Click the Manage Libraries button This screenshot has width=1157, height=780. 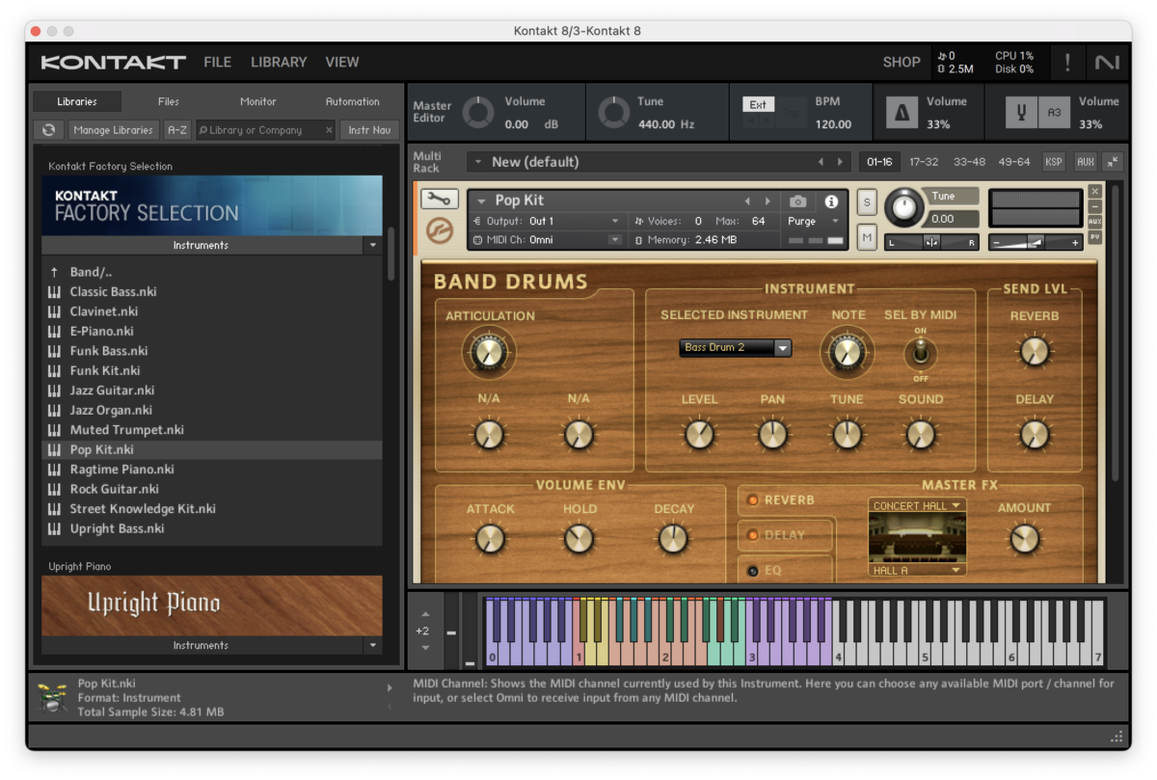(x=114, y=130)
